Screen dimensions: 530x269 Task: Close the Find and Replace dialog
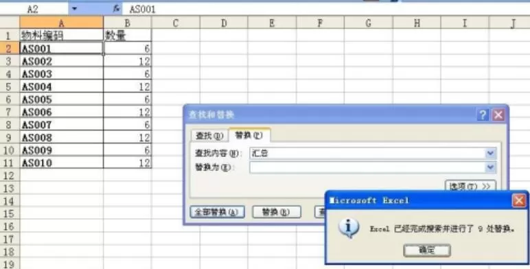(498, 115)
